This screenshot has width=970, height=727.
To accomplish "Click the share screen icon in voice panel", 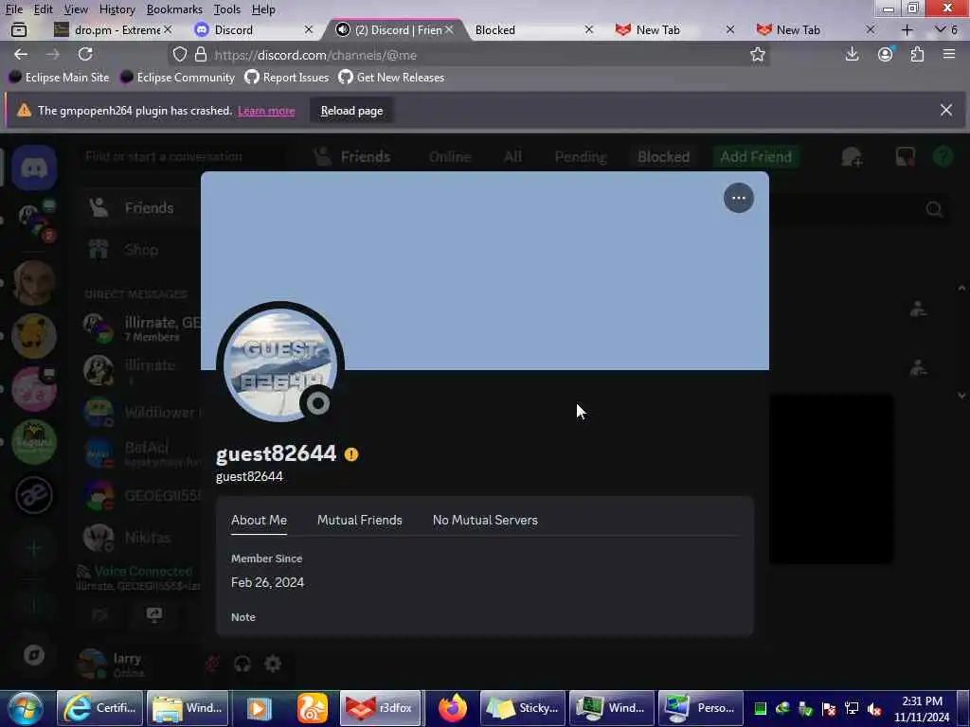I will click(x=154, y=613).
